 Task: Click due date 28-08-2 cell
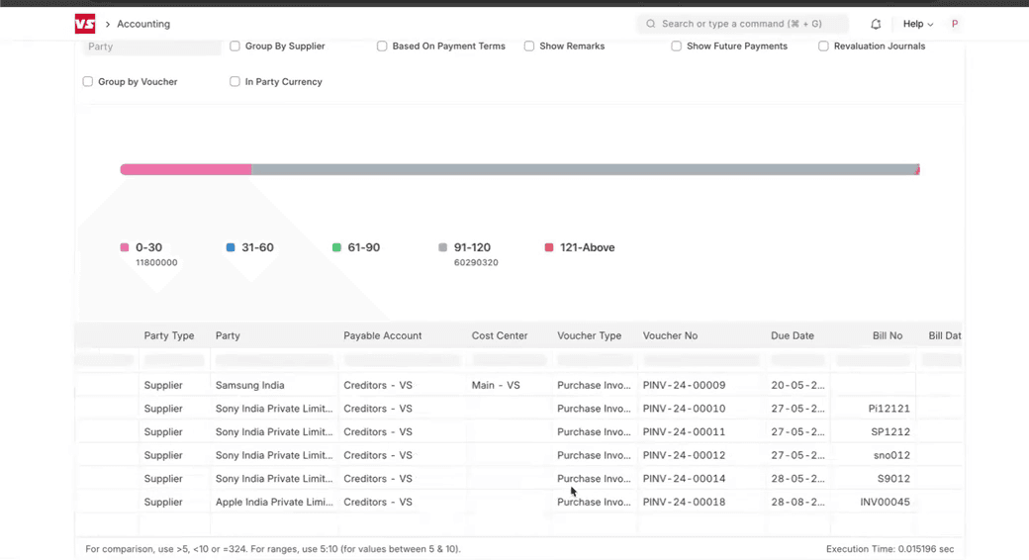click(x=797, y=502)
